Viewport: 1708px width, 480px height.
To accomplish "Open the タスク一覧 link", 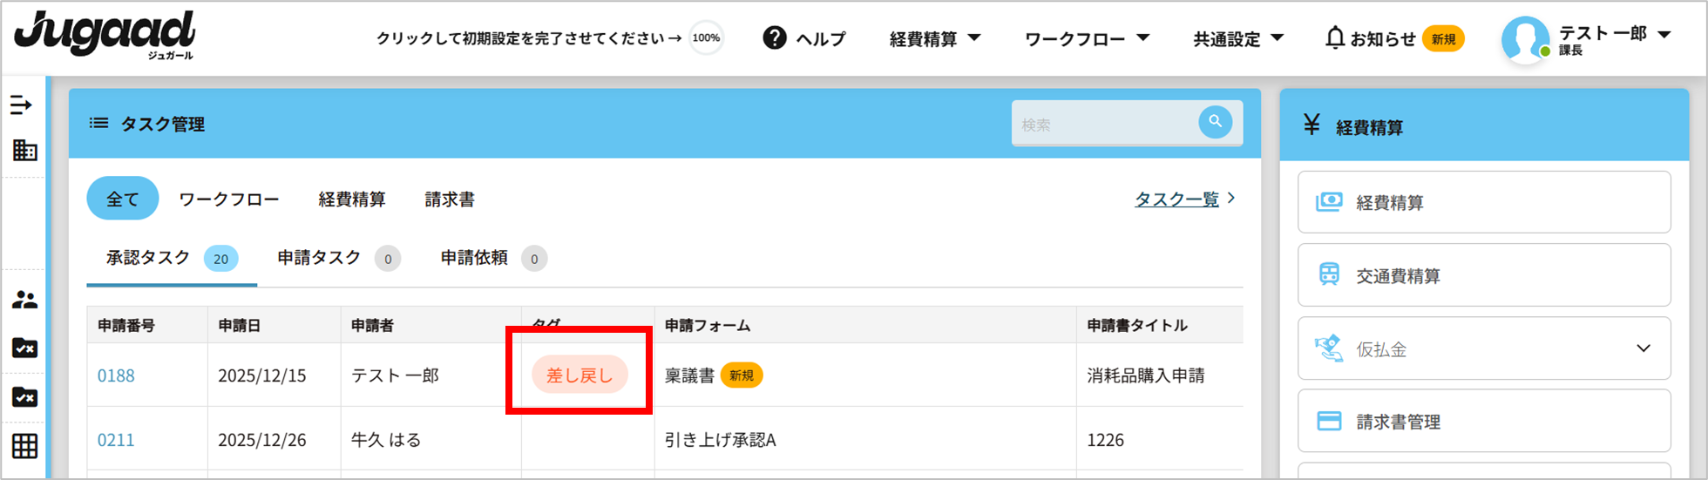I will pos(1176,199).
